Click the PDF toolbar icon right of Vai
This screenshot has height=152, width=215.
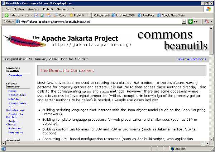pyautogui.click(x=206, y=22)
